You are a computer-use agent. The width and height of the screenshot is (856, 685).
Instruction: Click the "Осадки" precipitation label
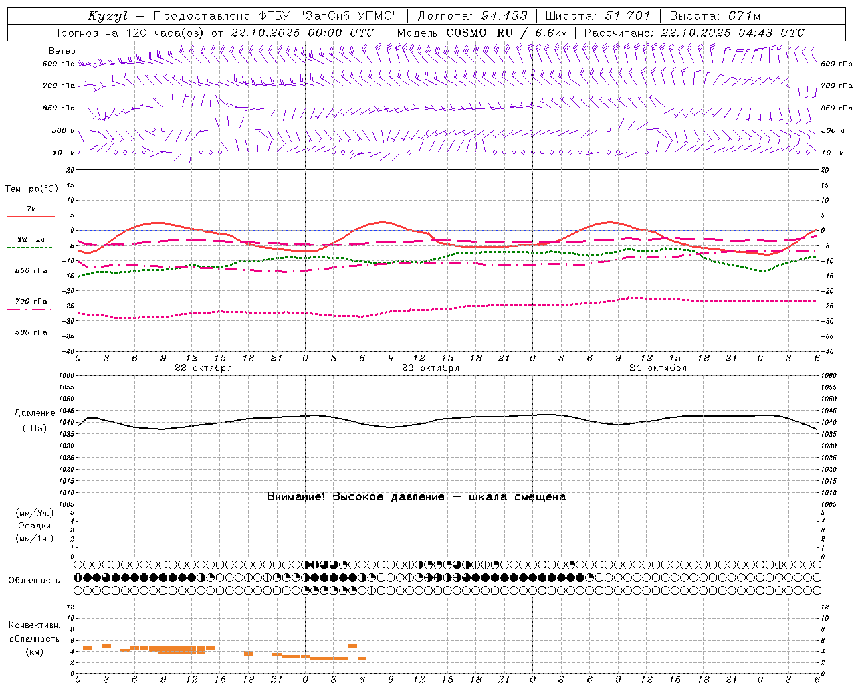tap(35, 526)
